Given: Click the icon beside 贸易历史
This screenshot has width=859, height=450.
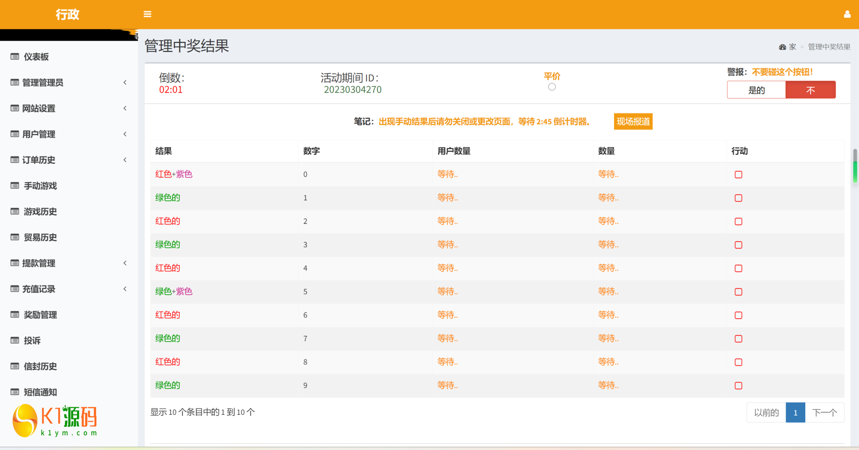Looking at the screenshot, I should (x=15, y=237).
